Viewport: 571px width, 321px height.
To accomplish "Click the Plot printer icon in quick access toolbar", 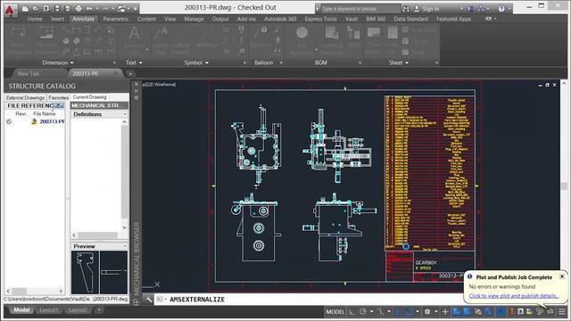I will pyautogui.click(x=79, y=8).
